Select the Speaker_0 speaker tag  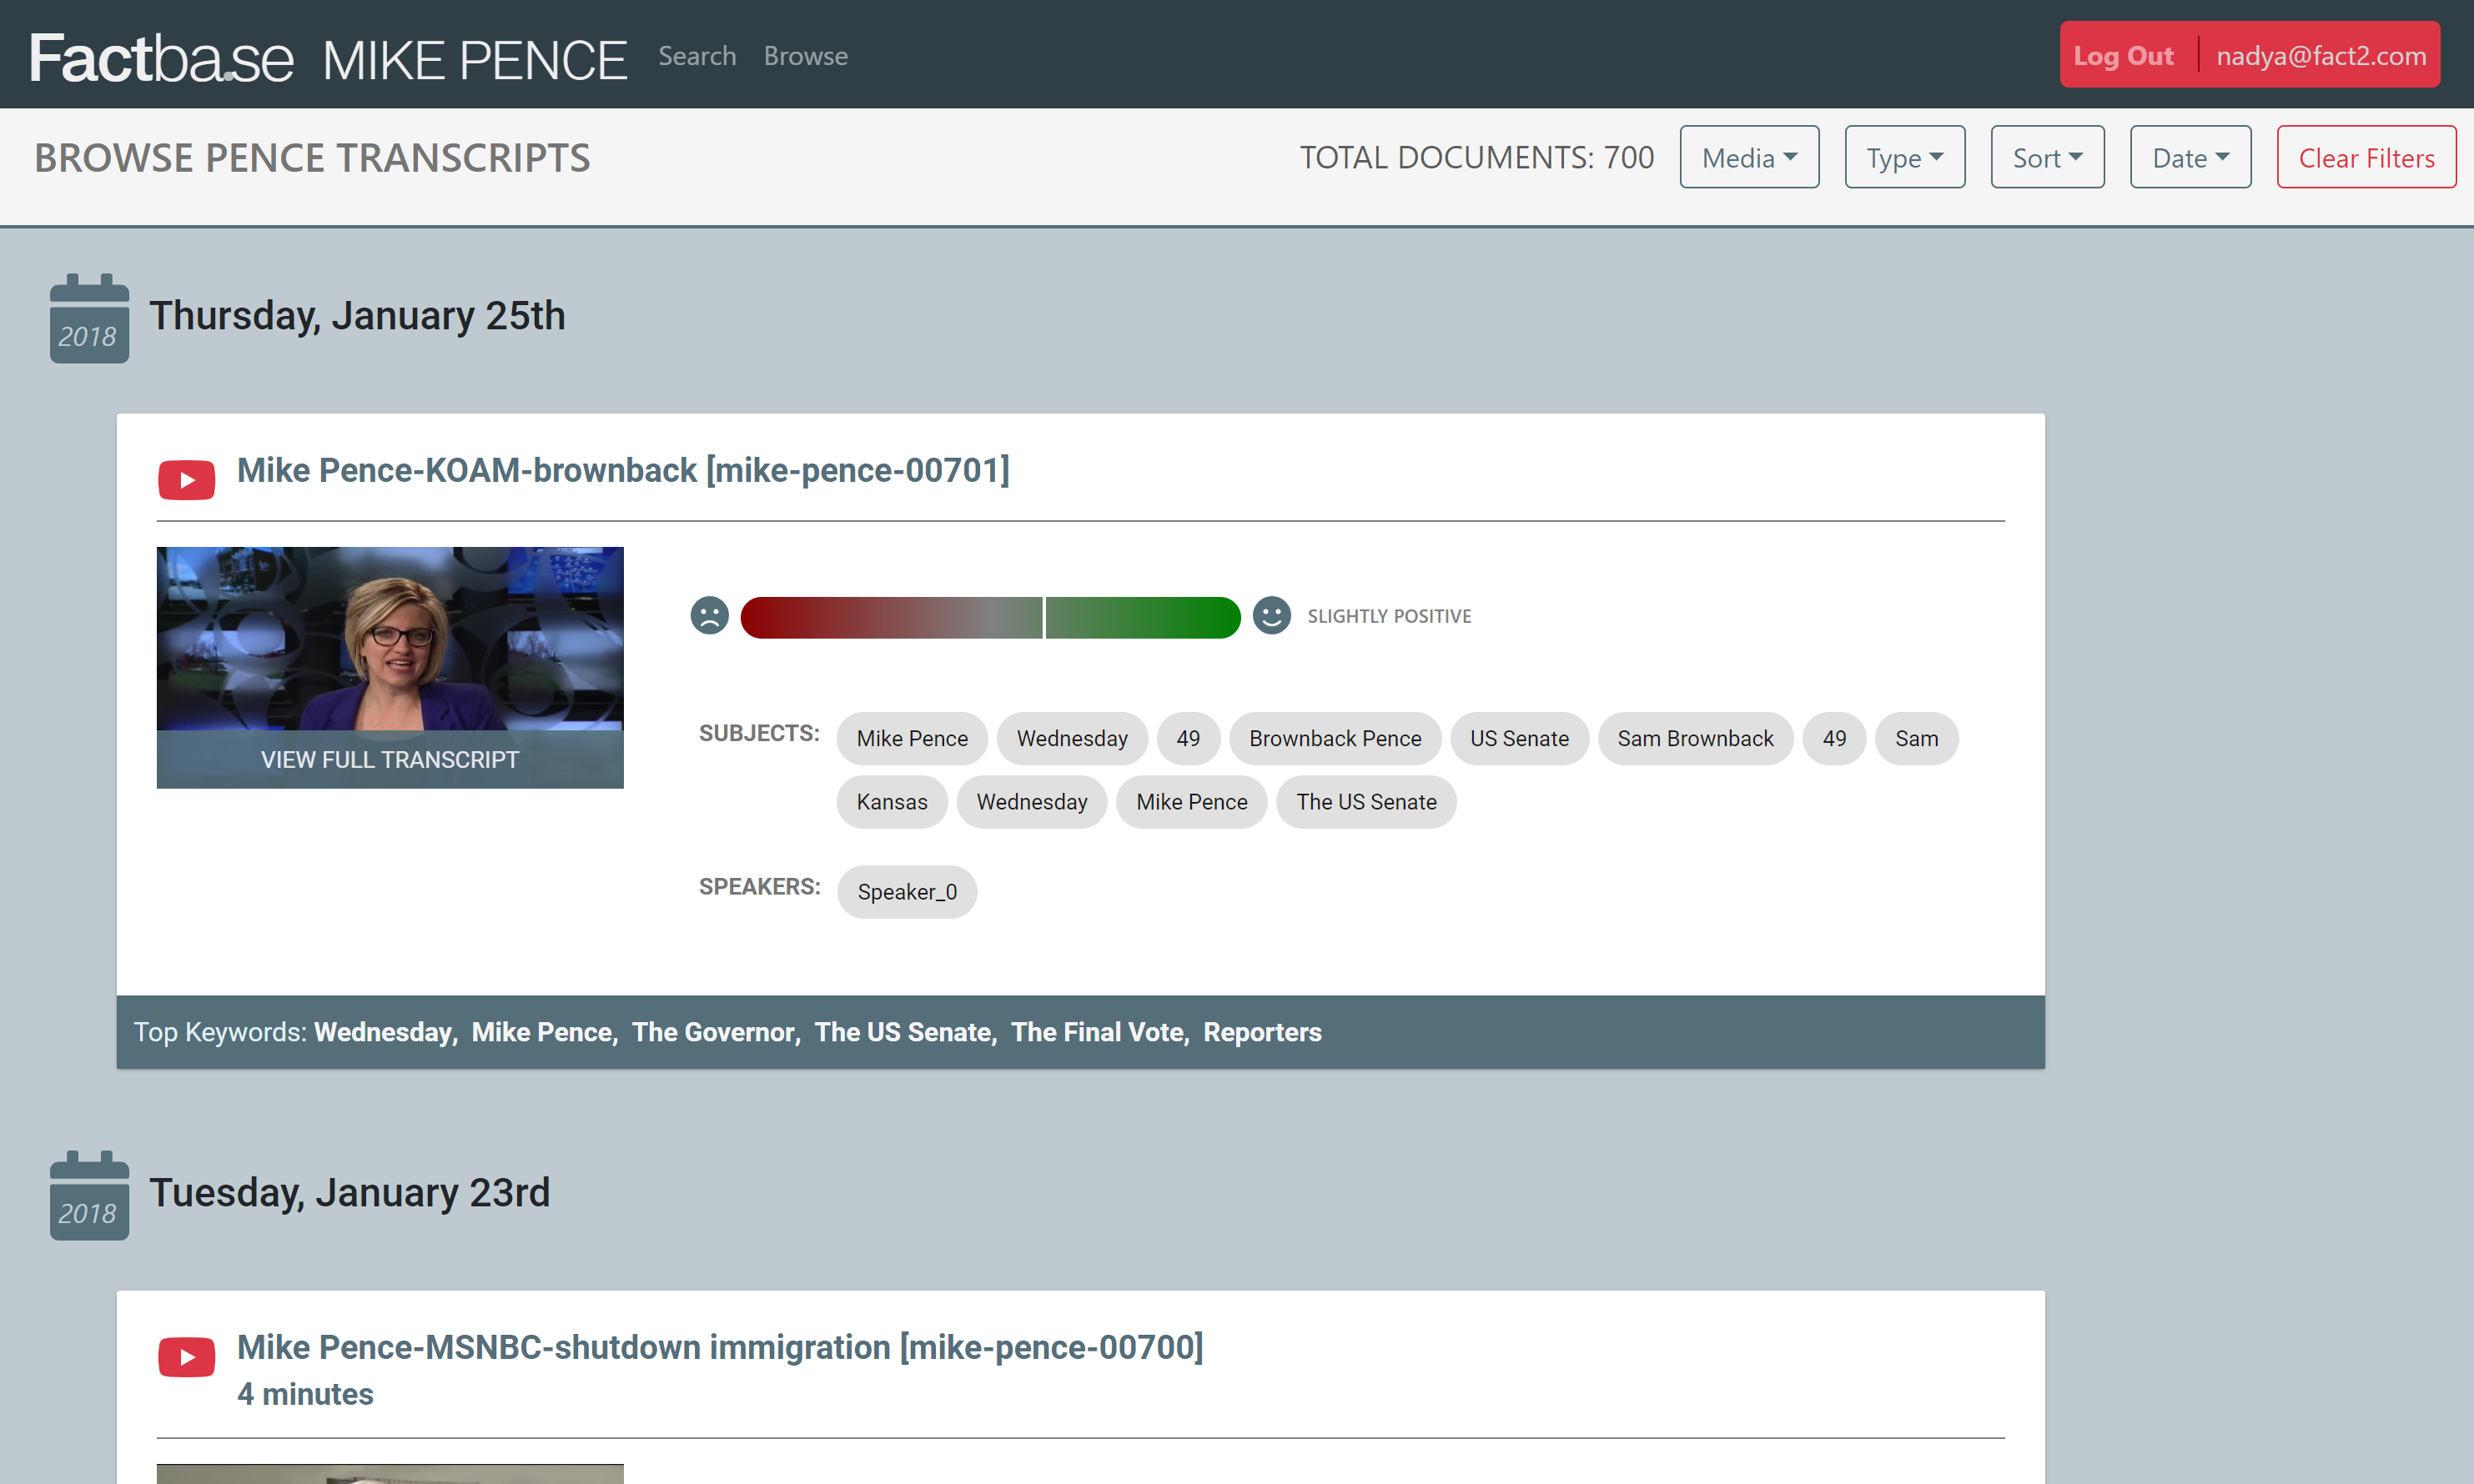tap(907, 892)
